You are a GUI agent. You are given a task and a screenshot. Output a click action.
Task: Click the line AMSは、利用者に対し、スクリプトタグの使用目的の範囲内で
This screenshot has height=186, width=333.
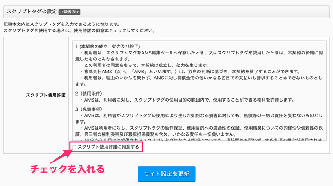click(188, 100)
